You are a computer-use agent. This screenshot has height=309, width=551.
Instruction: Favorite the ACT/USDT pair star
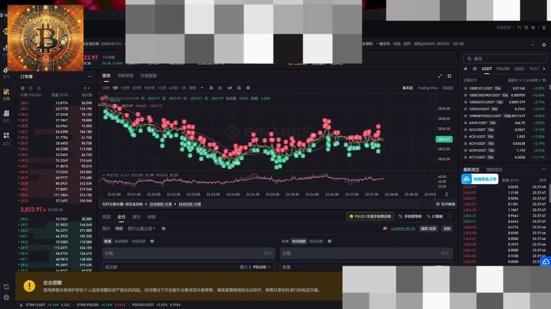point(465,158)
